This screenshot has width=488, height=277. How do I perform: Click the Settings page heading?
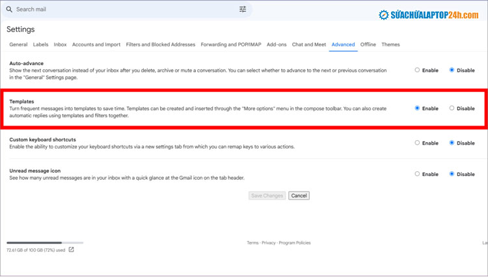pyautogui.click(x=21, y=29)
